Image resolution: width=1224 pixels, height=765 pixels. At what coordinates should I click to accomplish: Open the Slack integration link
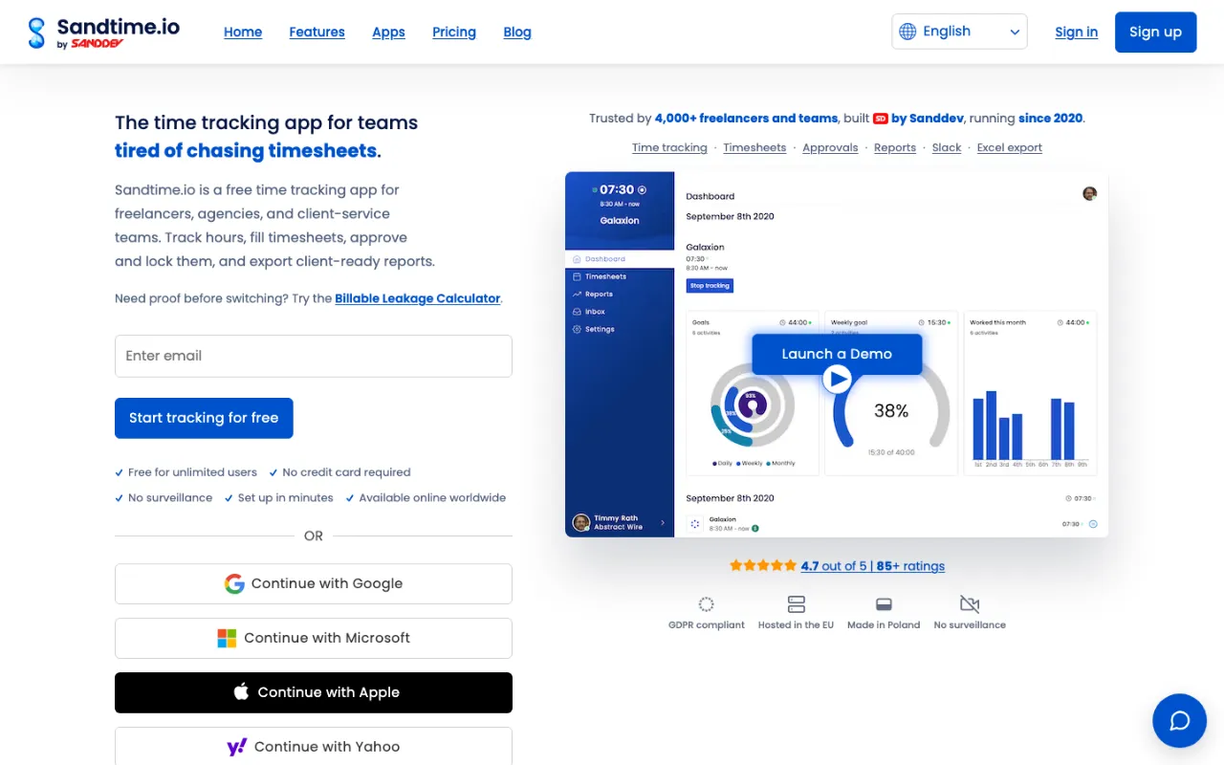coord(947,147)
